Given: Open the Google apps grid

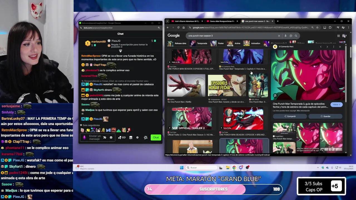Looking at the screenshot, I should pos(338,36).
